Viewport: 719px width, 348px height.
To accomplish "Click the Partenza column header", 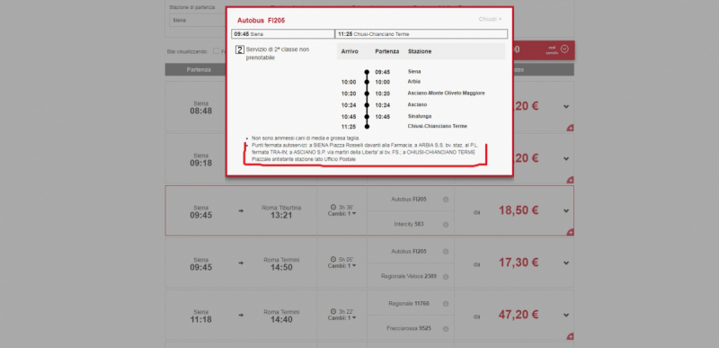I will coord(199,70).
